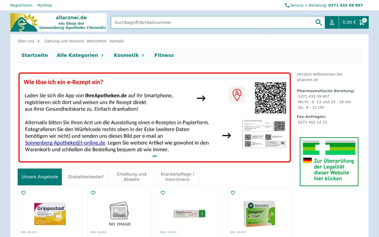Click the Über uns link
This screenshot has width=379, height=237.
(x=26, y=41)
